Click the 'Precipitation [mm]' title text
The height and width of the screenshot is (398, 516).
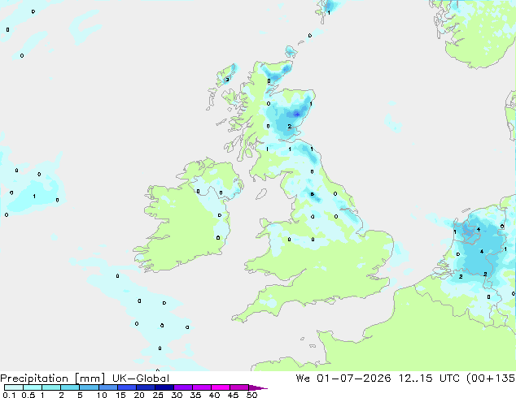(53, 379)
